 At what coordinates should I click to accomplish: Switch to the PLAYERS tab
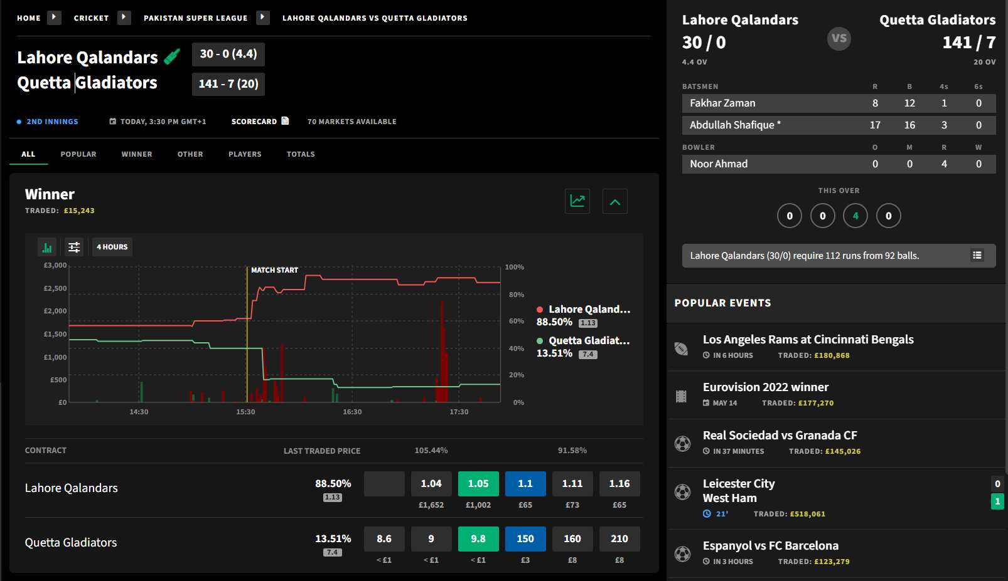point(245,154)
